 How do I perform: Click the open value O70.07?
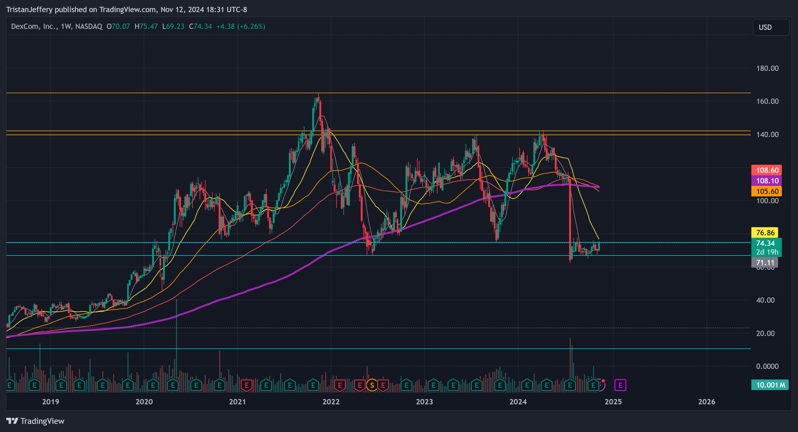[118, 26]
